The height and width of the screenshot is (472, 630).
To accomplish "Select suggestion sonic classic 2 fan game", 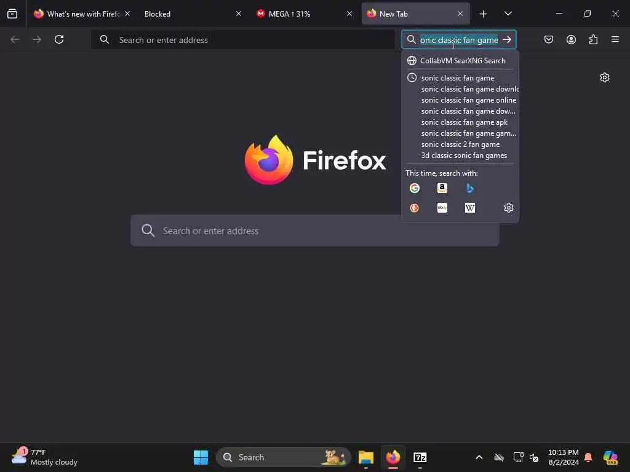I will pos(460,144).
